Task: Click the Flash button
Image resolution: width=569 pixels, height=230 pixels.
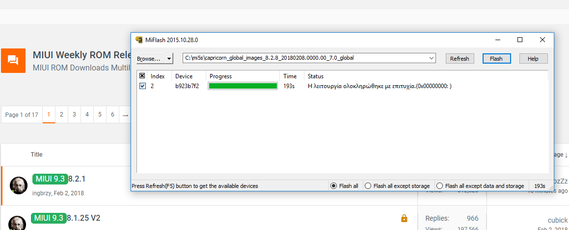Action: tap(496, 59)
